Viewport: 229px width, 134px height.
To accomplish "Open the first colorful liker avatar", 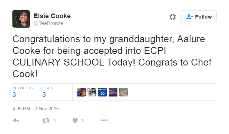I will point(81,92).
